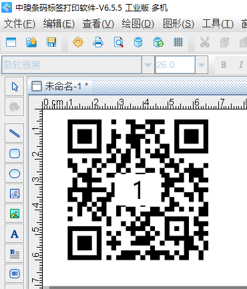This screenshot has width=247, height=289.
Task: Open the database settings icon
Action: pos(138,42)
